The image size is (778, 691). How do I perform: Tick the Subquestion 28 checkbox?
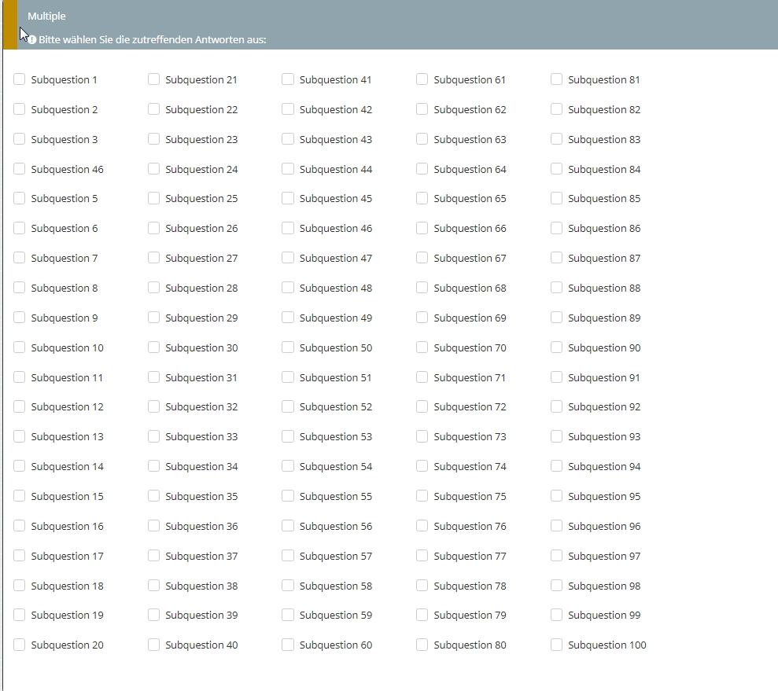tap(154, 288)
